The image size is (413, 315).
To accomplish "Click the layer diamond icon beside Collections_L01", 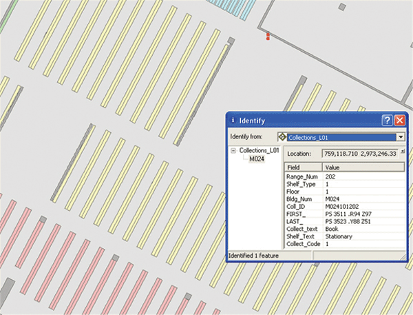I will click(x=282, y=137).
